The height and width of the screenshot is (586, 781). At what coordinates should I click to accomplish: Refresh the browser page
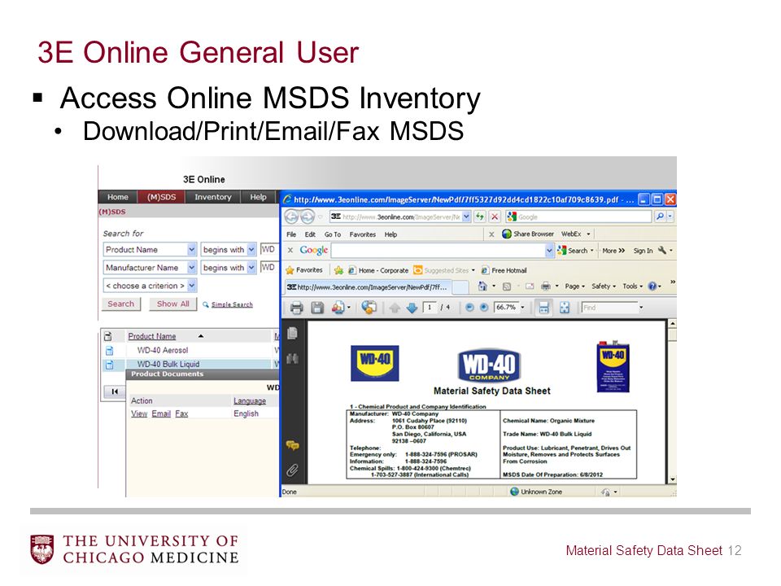pos(480,216)
